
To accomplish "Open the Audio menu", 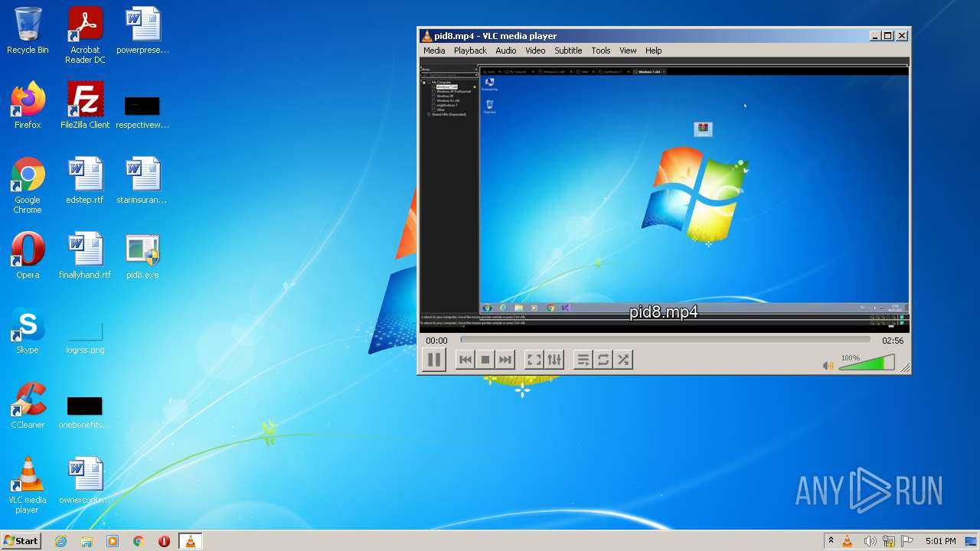I will pos(506,51).
